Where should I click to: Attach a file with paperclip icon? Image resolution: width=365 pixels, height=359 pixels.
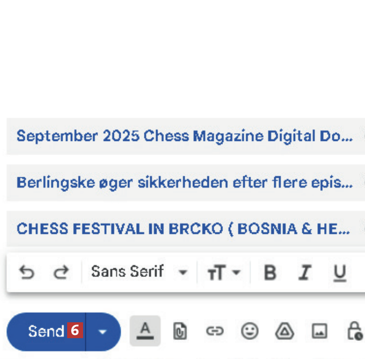[180, 332]
